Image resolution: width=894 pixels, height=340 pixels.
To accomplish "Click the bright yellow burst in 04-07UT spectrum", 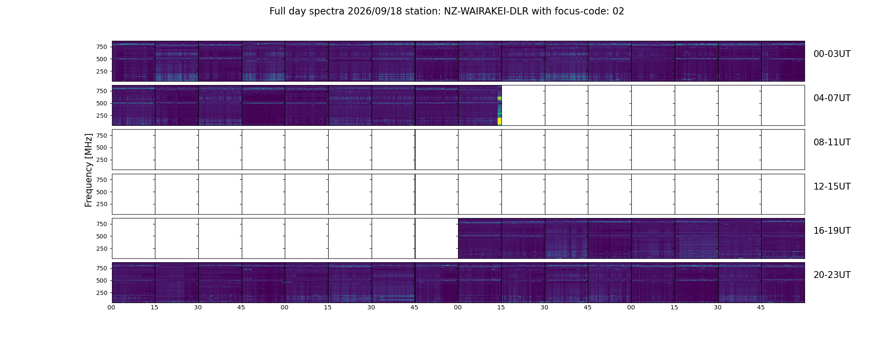I will click(x=499, y=121).
